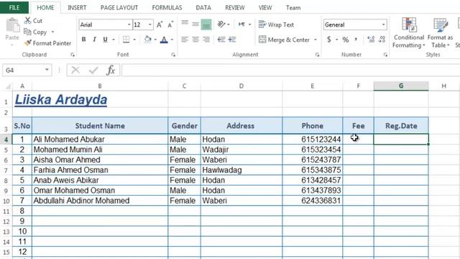Open the fill color dropdown arrow
This screenshot has height=259, width=460.
155,40
